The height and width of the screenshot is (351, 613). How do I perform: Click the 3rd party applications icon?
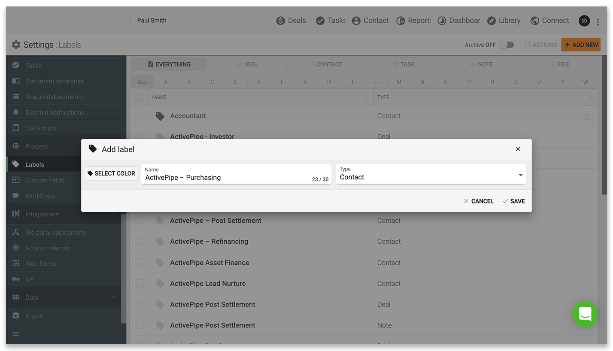click(16, 232)
